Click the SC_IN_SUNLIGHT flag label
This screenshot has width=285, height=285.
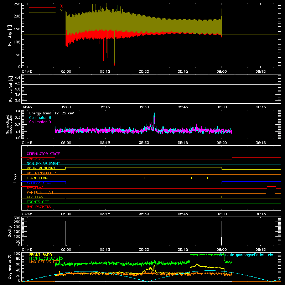[x=41, y=168]
